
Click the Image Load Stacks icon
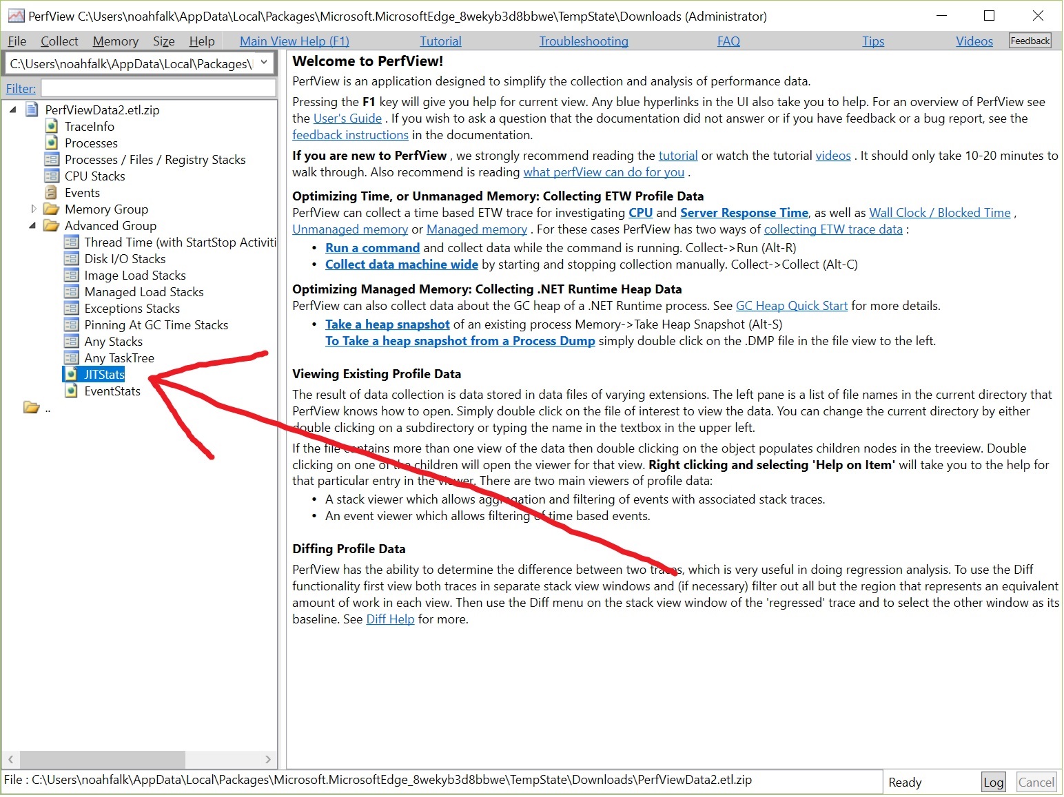point(71,275)
